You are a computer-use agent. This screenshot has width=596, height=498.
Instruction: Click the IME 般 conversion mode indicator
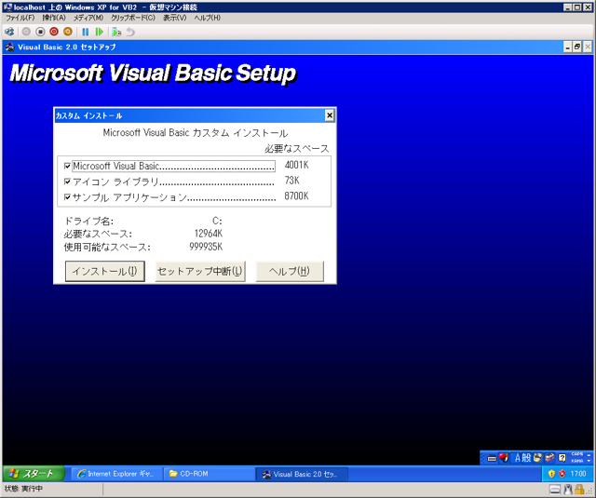526,458
